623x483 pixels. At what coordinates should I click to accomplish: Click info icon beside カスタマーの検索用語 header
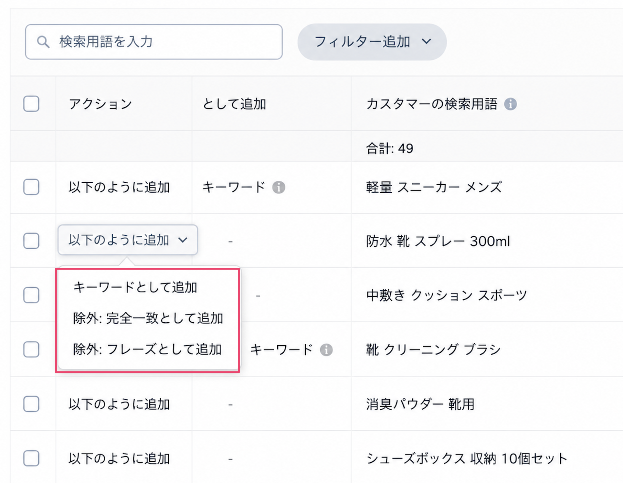click(x=511, y=104)
